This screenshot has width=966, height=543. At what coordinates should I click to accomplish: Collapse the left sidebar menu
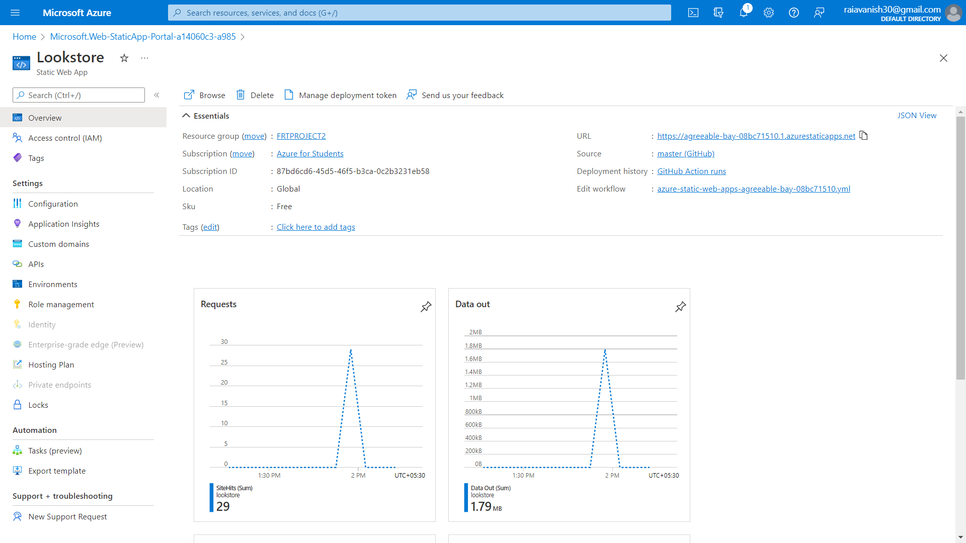(x=156, y=95)
